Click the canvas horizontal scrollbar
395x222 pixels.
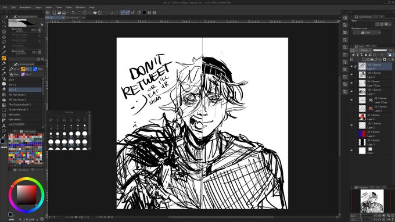click(x=220, y=217)
